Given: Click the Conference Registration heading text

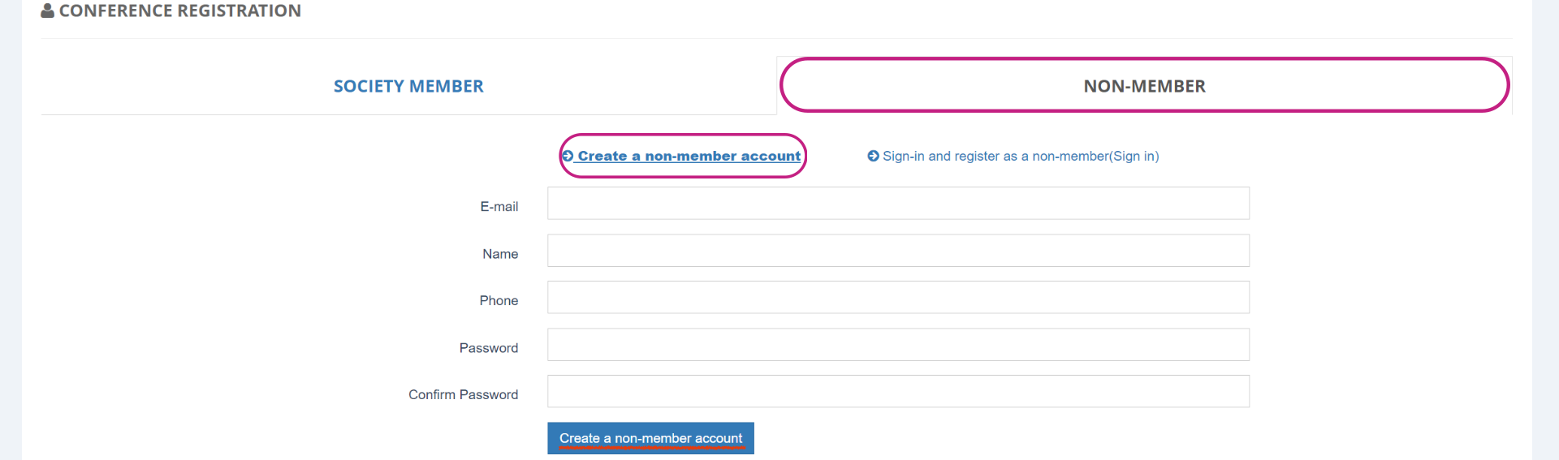Looking at the screenshot, I should 180,11.
